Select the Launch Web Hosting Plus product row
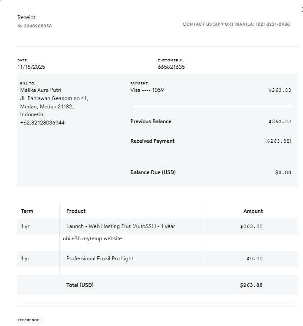 [x=121, y=226]
